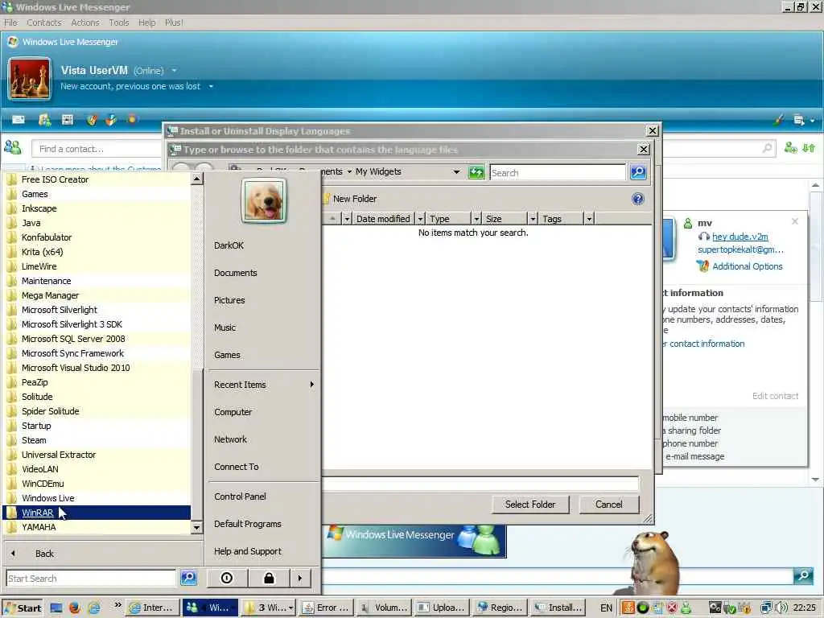Click the Firefox quick launch icon

click(x=75, y=608)
